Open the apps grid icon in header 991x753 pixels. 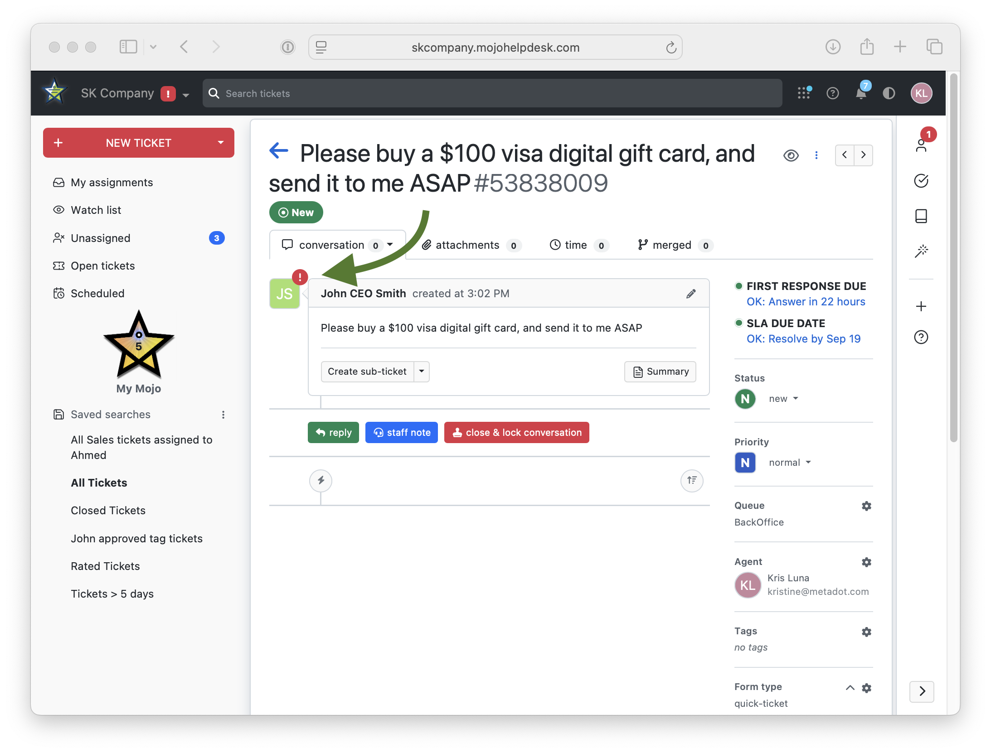804,93
